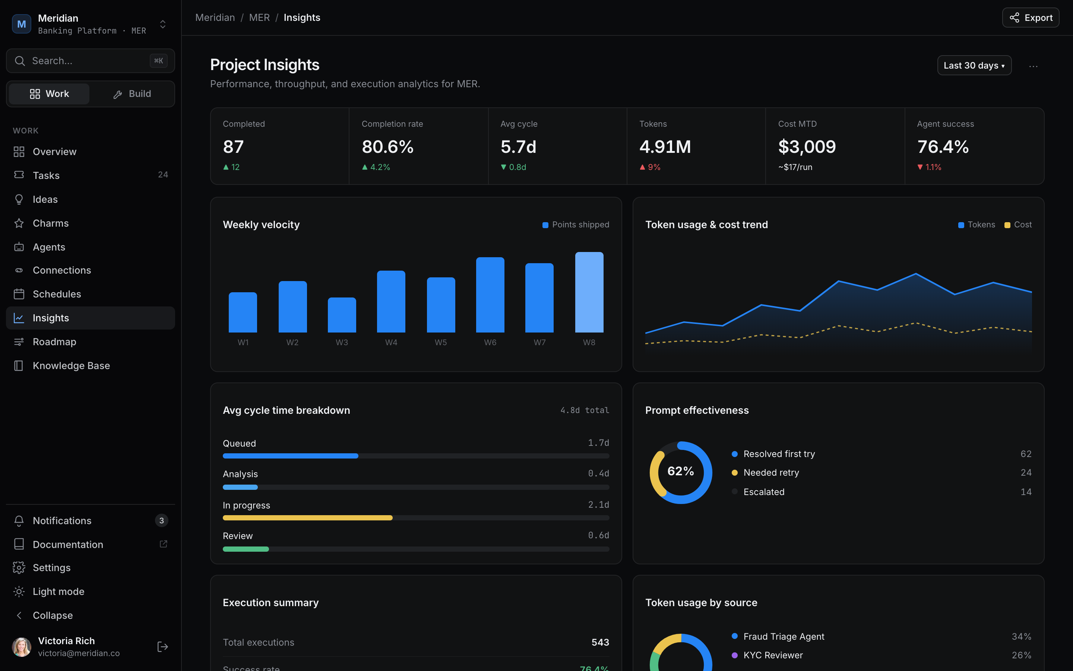Viewport: 1073px width, 671px height.
Task: Click the In progress yellow bar
Action: click(307, 518)
